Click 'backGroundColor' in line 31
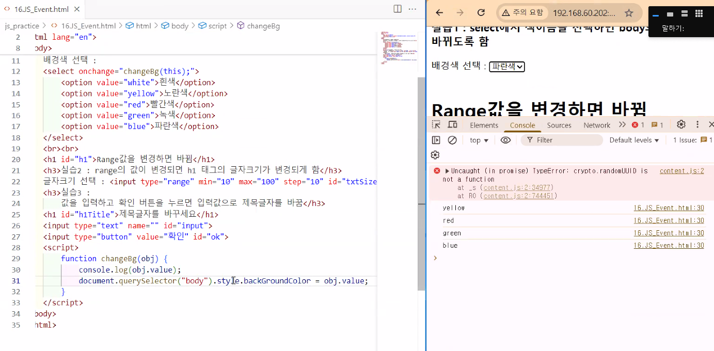This screenshot has height=351, width=714. pyautogui.click(x=277, y=281)
